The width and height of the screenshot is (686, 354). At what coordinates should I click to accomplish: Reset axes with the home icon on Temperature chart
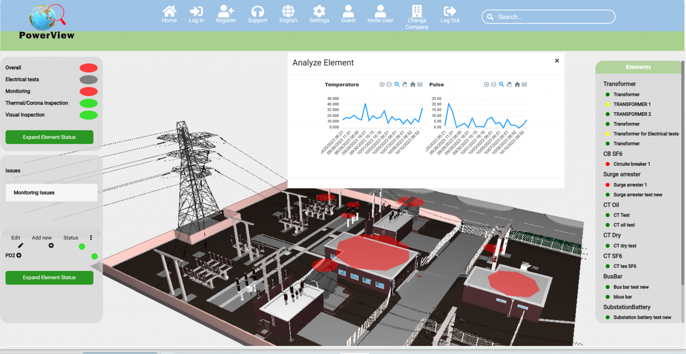coord(413,84)
